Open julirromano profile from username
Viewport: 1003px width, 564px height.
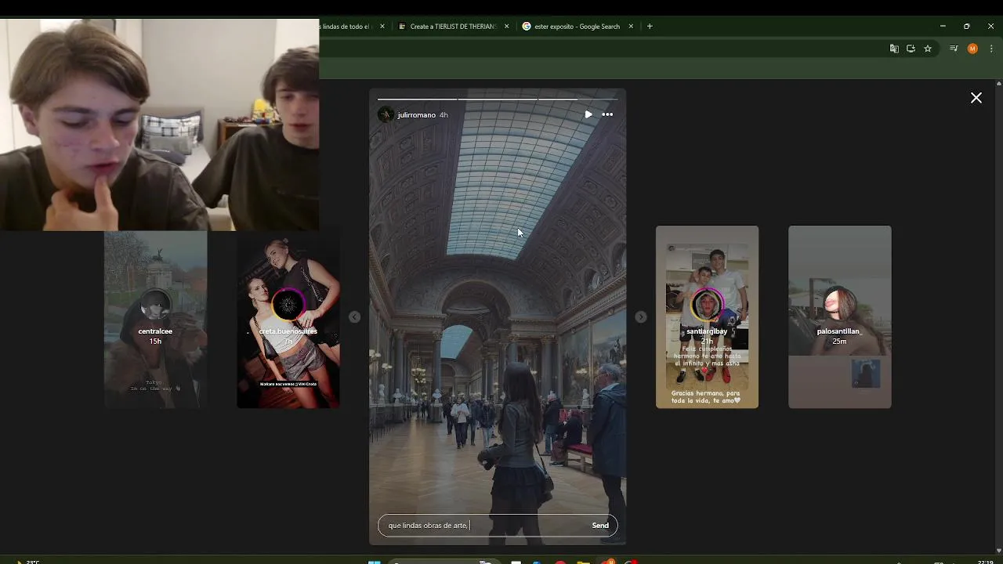click(416, 115)
